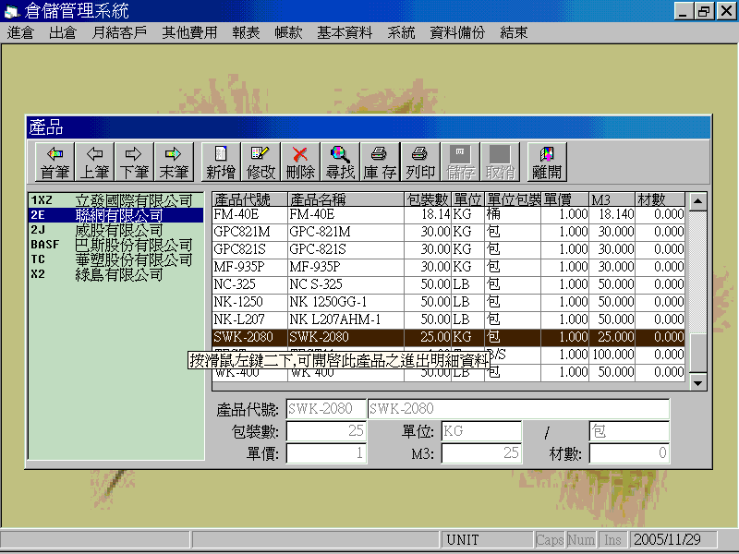Open the 月結客戶 menu
739x554 pixels.
tap(119, 32)
